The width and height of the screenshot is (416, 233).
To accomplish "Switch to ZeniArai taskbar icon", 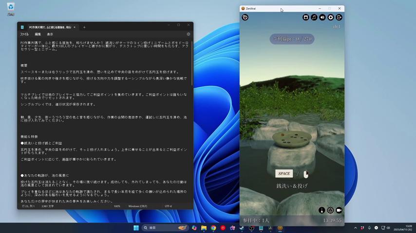I will tap(280, 228).
